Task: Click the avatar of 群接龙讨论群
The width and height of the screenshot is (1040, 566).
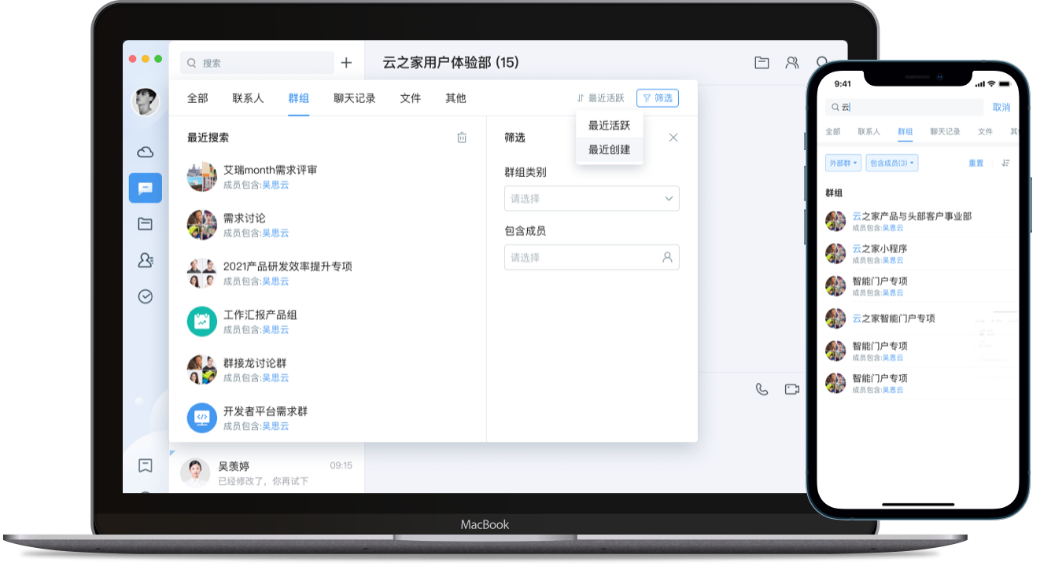Action: pyautogui.click(x=202, y=369)
